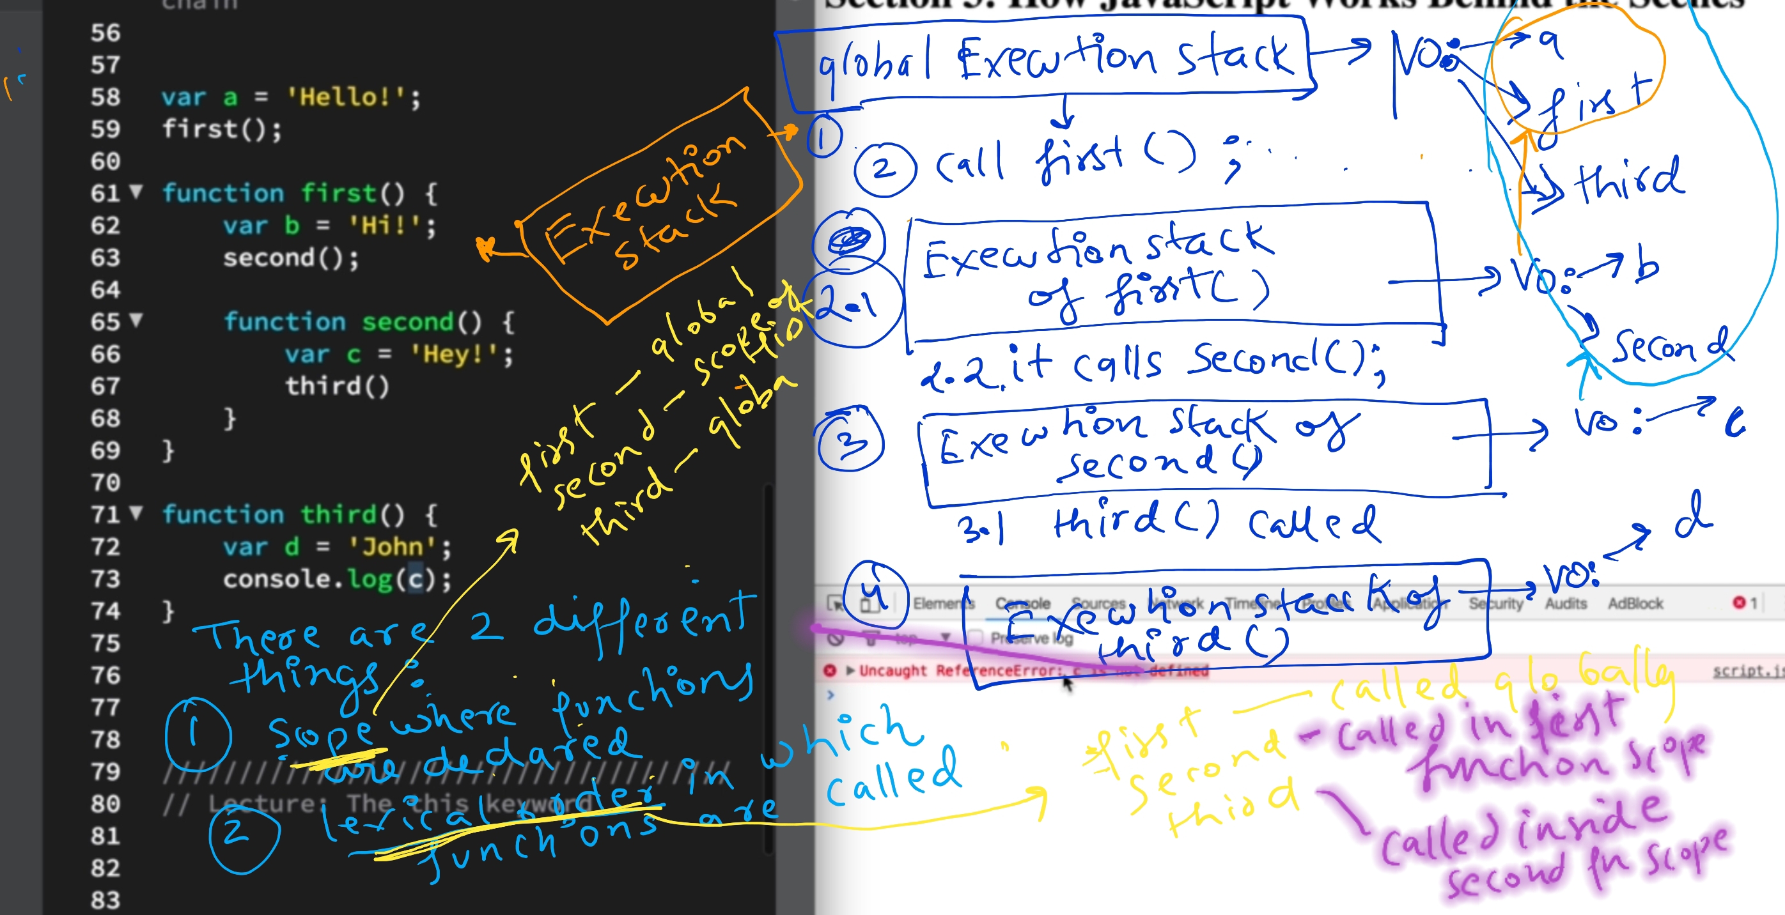Toggle the Preserve log checkbox

pos(976,638)
